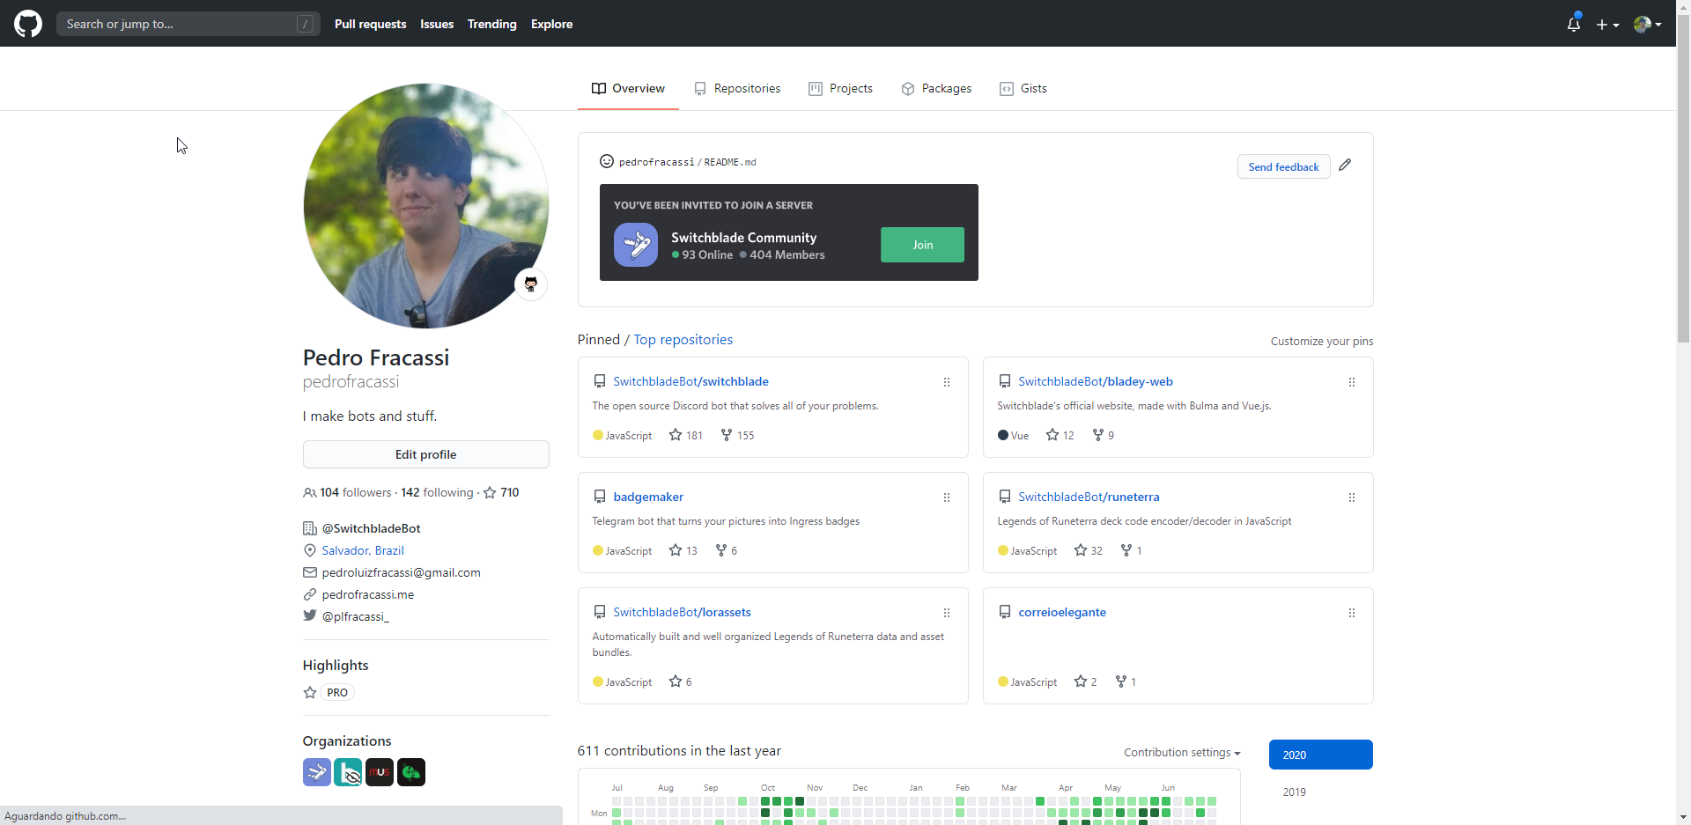Grab the drag handle on switchblade pinned card

click(947, 382)
